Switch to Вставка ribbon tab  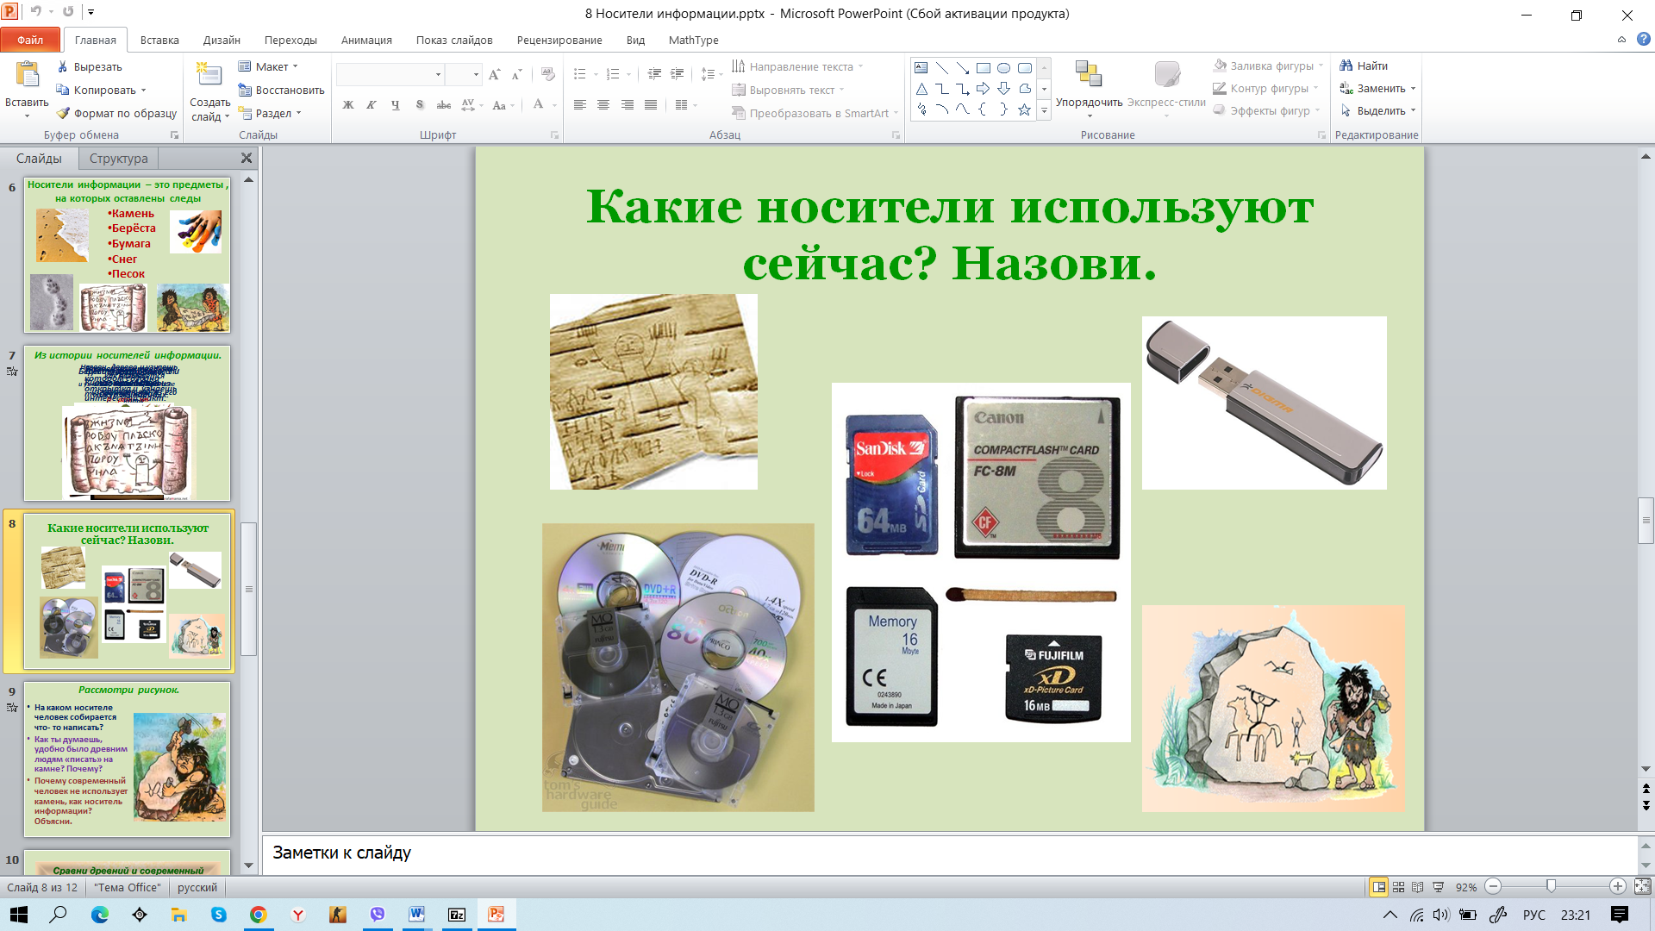(x=159, y=40)
